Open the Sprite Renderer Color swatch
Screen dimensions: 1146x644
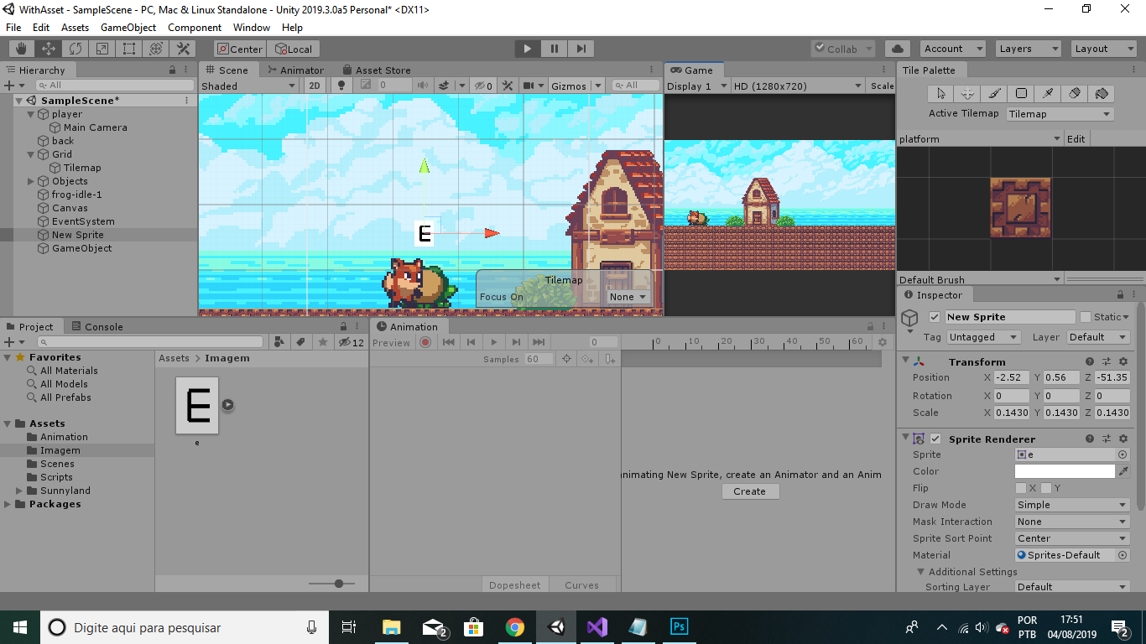(1065, 471)
